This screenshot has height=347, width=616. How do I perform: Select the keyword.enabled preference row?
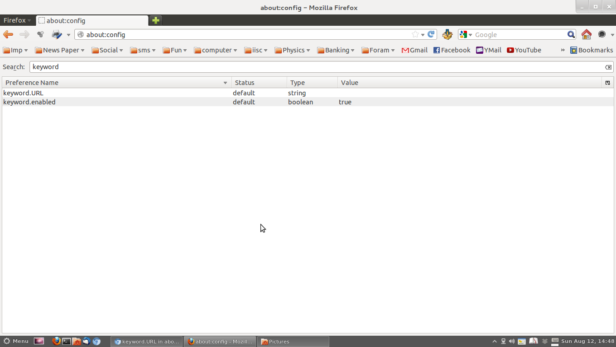(x=308, y=102)
